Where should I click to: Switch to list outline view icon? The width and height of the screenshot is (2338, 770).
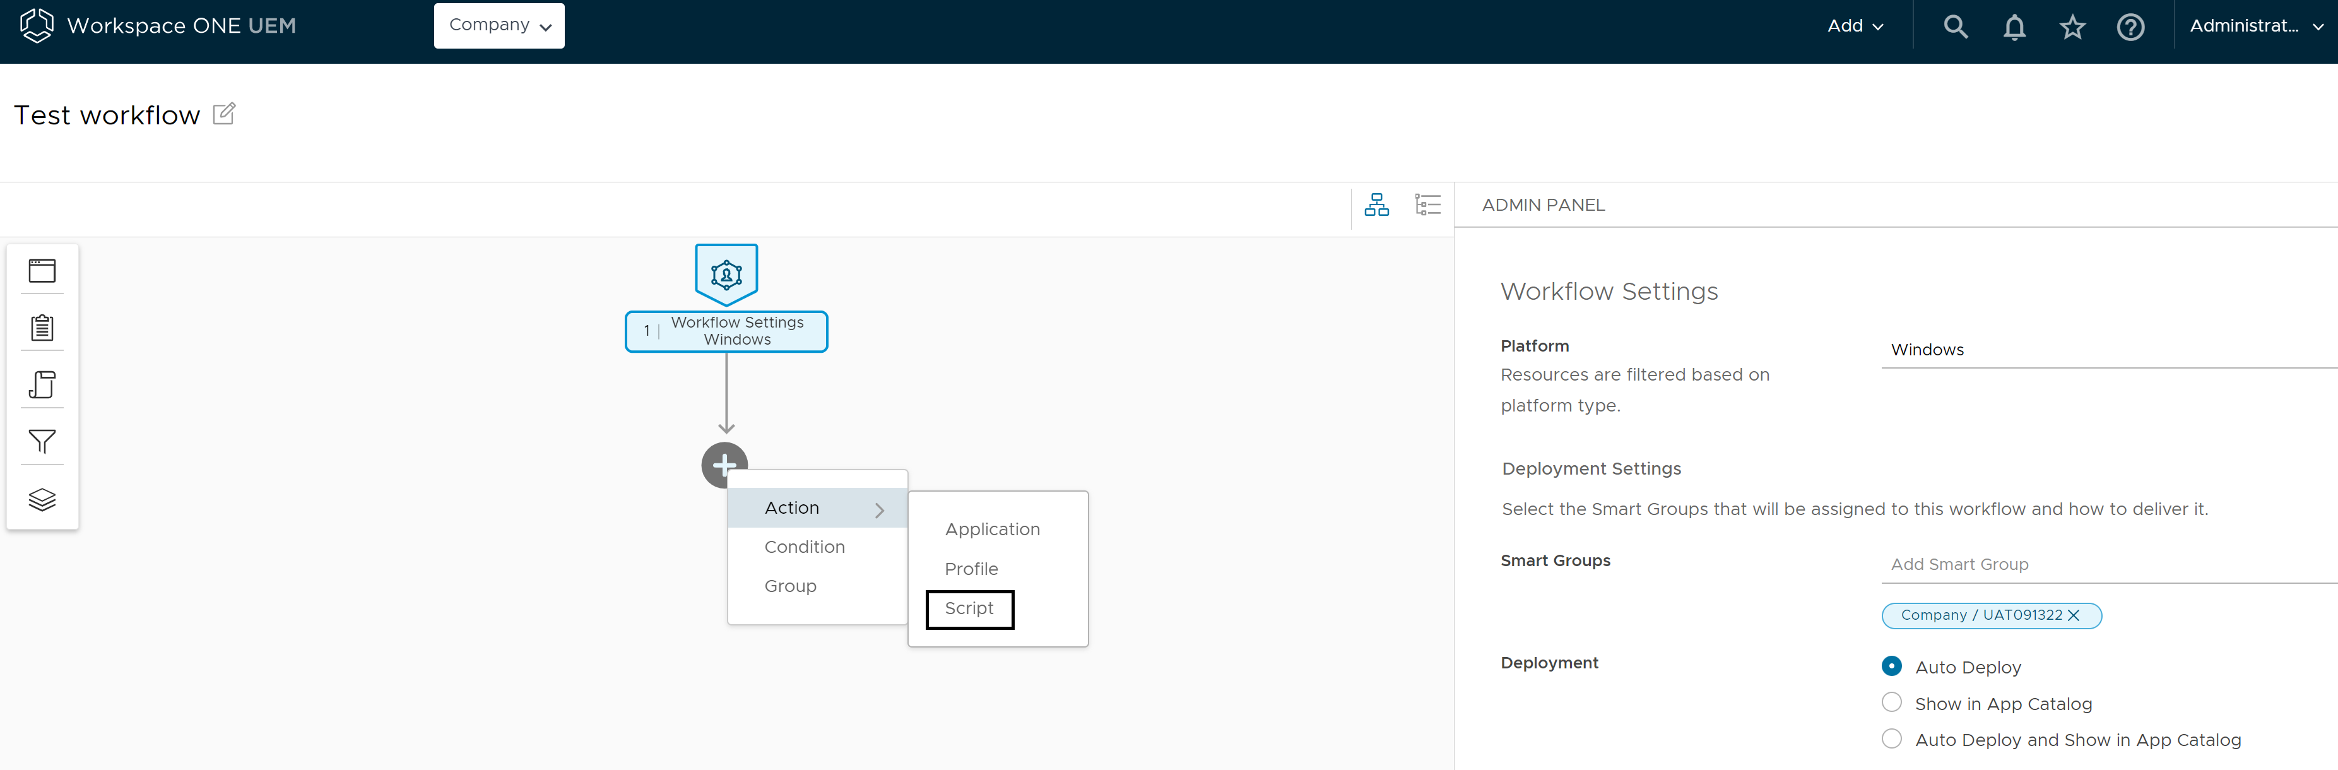pos(1427,204)
